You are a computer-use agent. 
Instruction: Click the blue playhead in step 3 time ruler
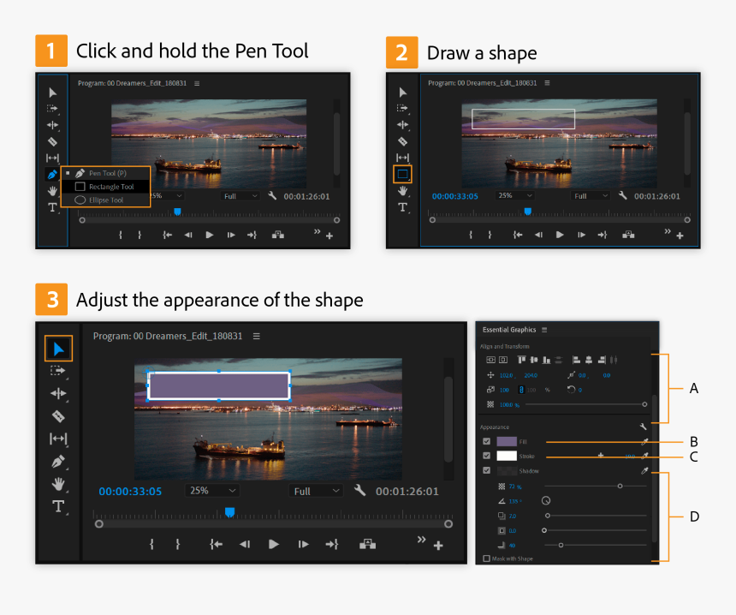(x=229, y=511)
